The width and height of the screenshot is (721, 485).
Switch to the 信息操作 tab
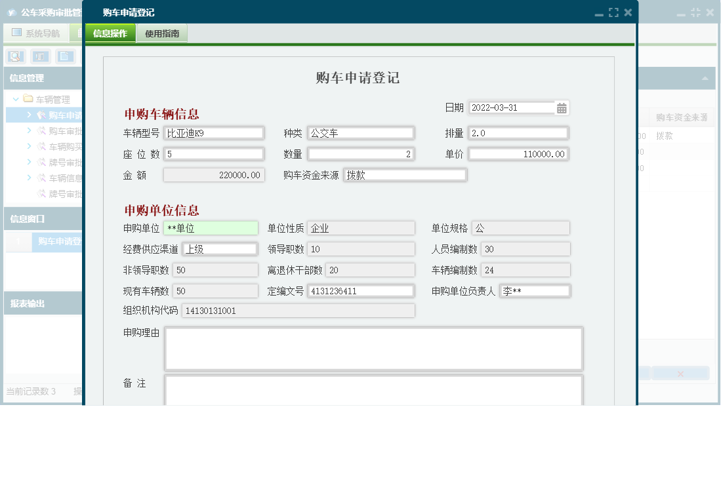pyautogui.click(x=109, y=32)
